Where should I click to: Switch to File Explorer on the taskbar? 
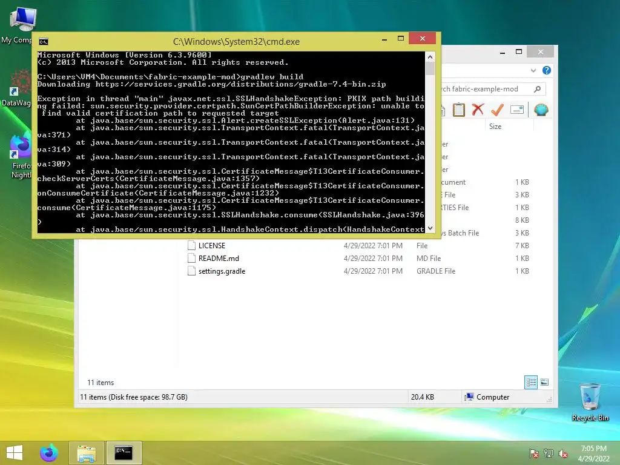[87, 453]
